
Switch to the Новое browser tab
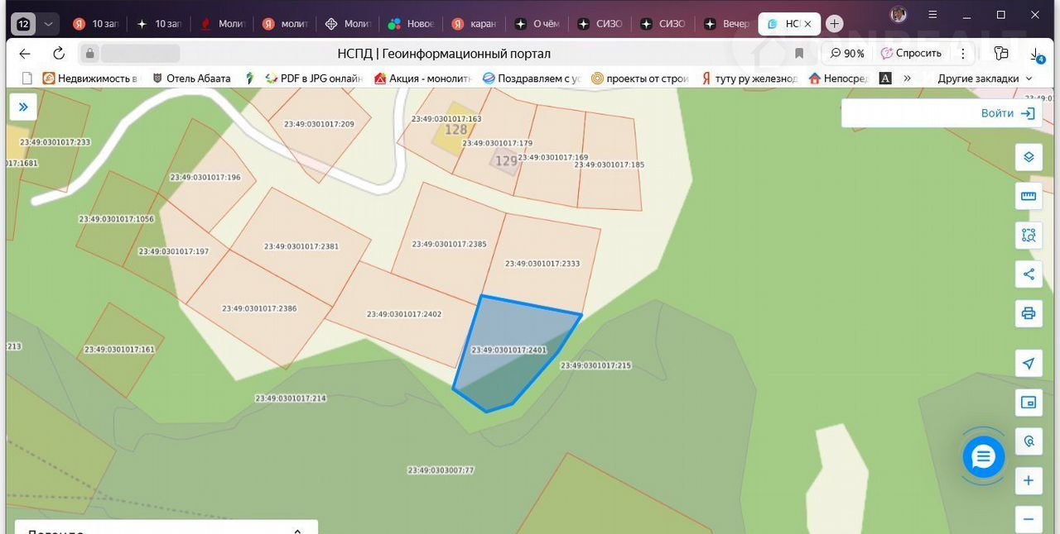tap(412, 24)
